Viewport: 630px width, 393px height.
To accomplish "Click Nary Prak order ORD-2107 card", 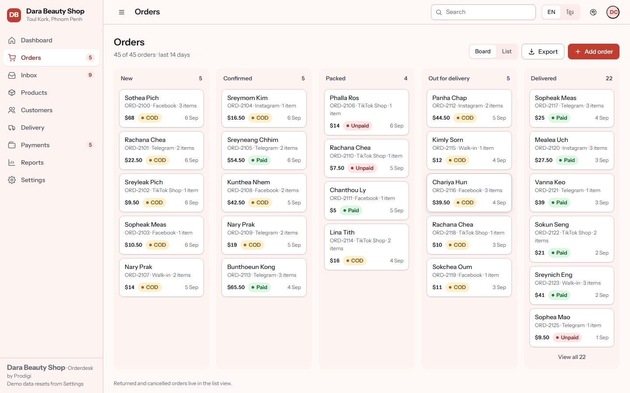I will (x=161, y=278).
